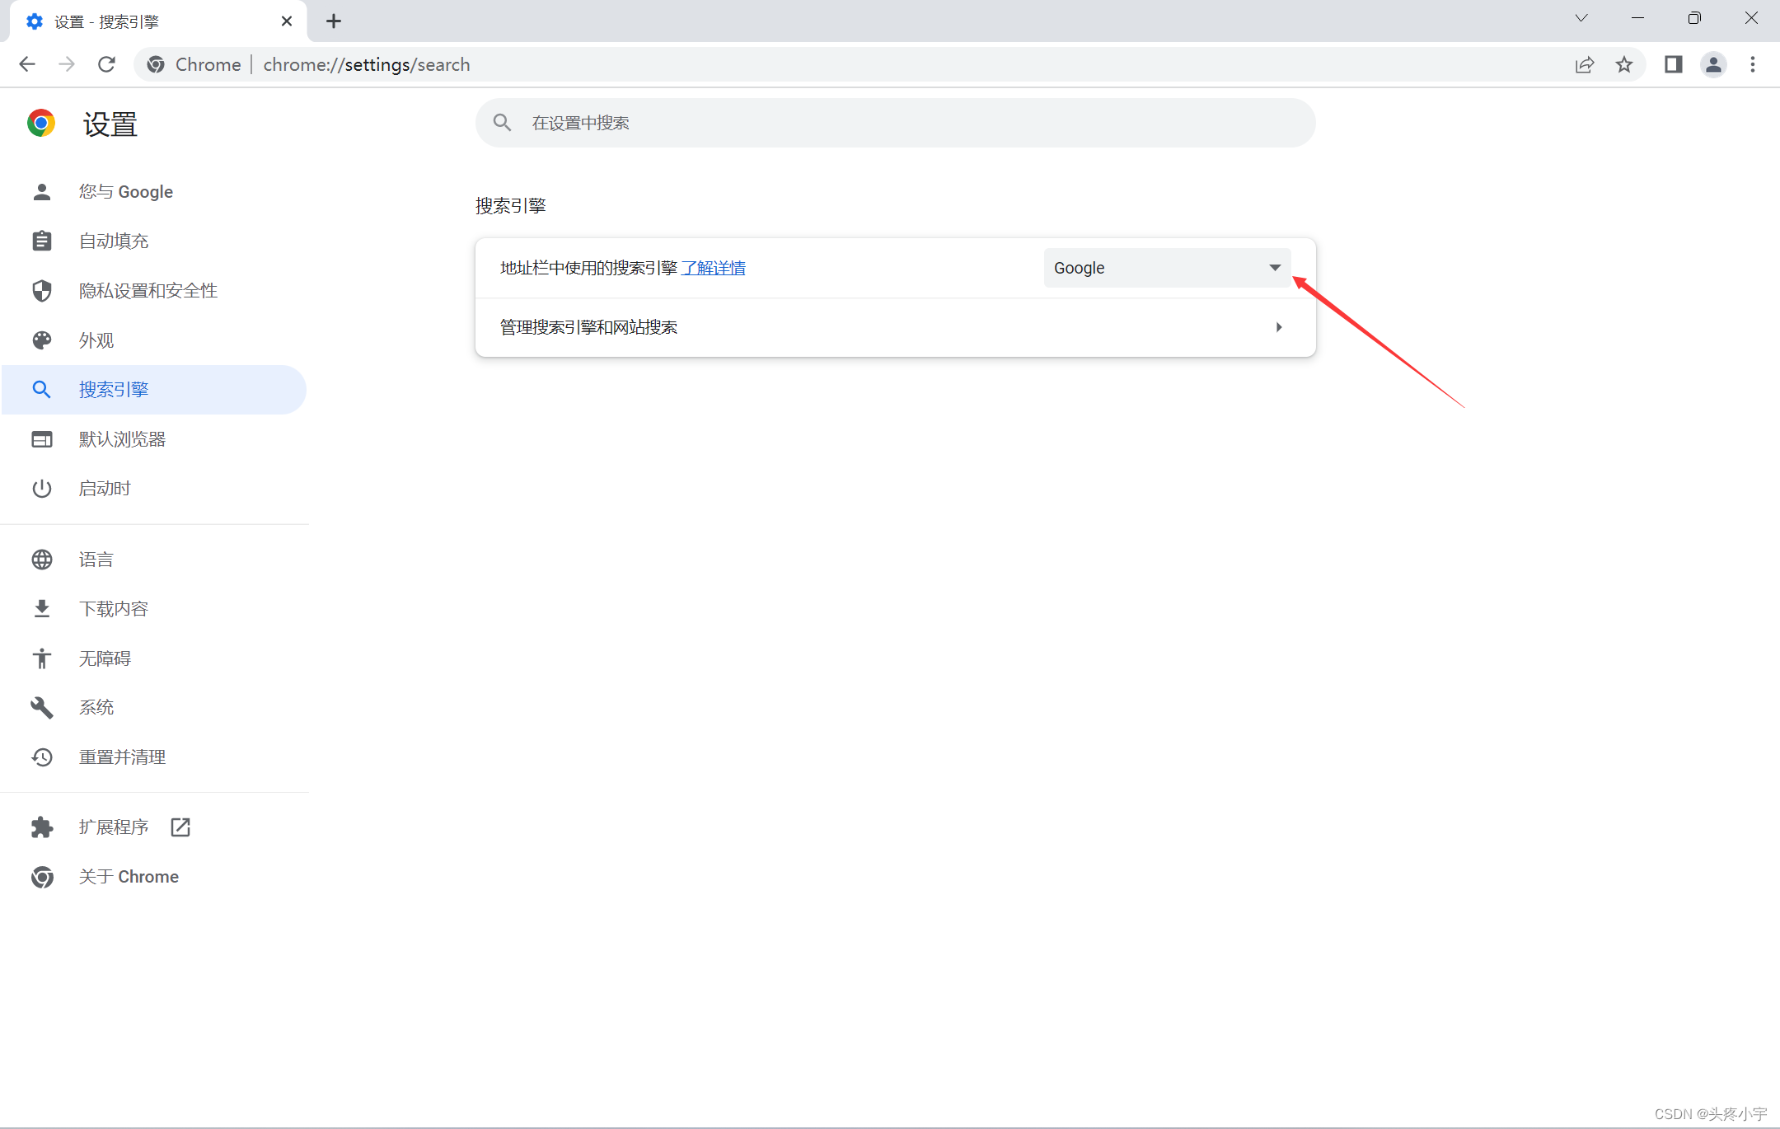
Task: Click the download icon for 下载内容
Action: point(42,609)
